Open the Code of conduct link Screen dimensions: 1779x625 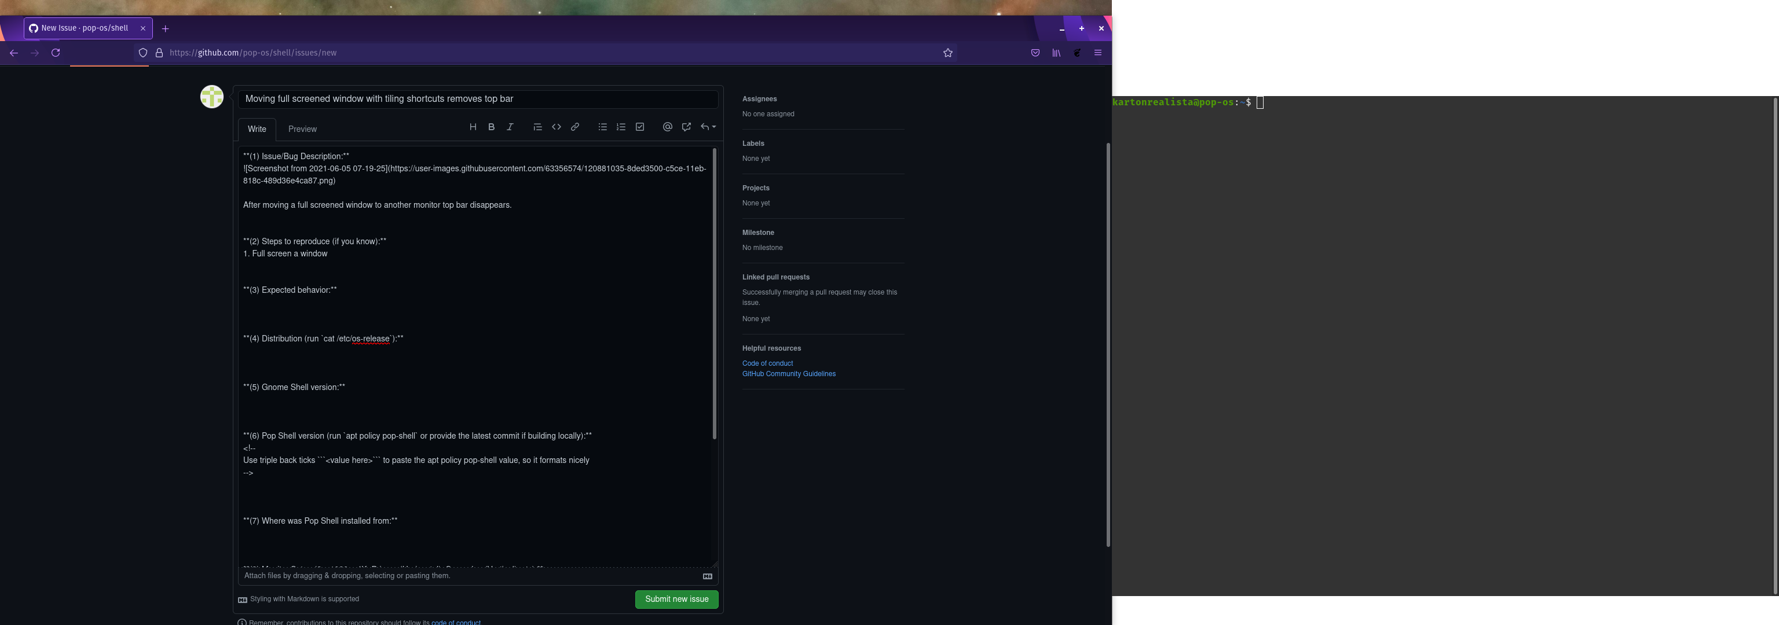[767, 363]
